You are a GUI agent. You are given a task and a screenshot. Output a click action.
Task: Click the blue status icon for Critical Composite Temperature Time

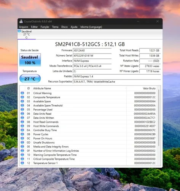(x=22, y=159)
